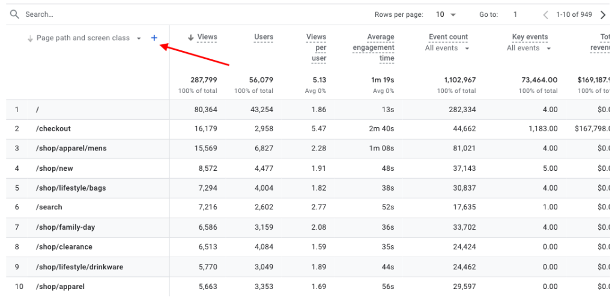Go to the previous page of results
Screen dimensions: 615x298
[545, 14]
